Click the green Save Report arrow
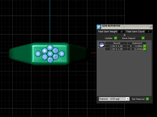This screenshot has height=117, width=157. tap(143, 38)
